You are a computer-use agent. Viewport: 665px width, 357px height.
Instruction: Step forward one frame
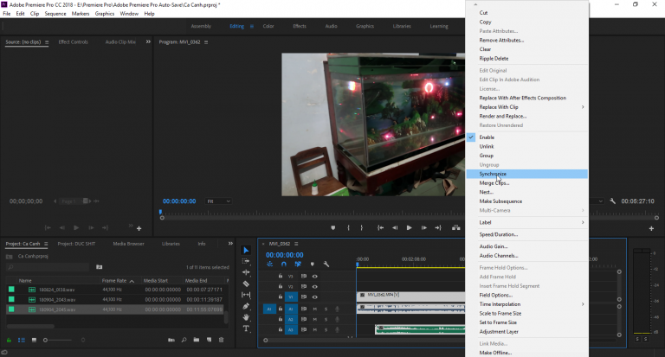click(x=423, y=228)
